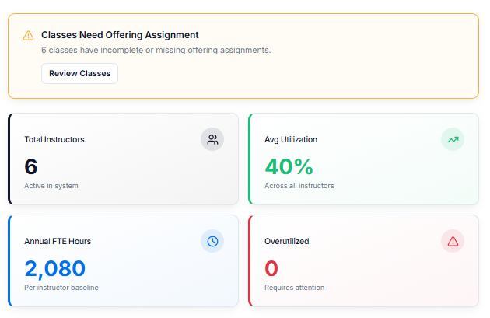This screenshot has width=490, height=318.
Task: Click the 'Per instructor baseline' caption
Action: [61, 288]
